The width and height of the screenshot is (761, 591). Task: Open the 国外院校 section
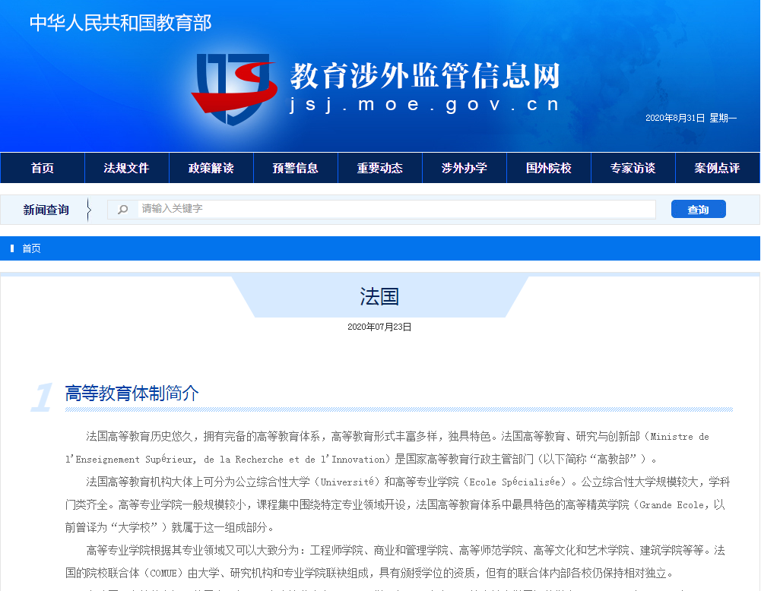[548, 167]
